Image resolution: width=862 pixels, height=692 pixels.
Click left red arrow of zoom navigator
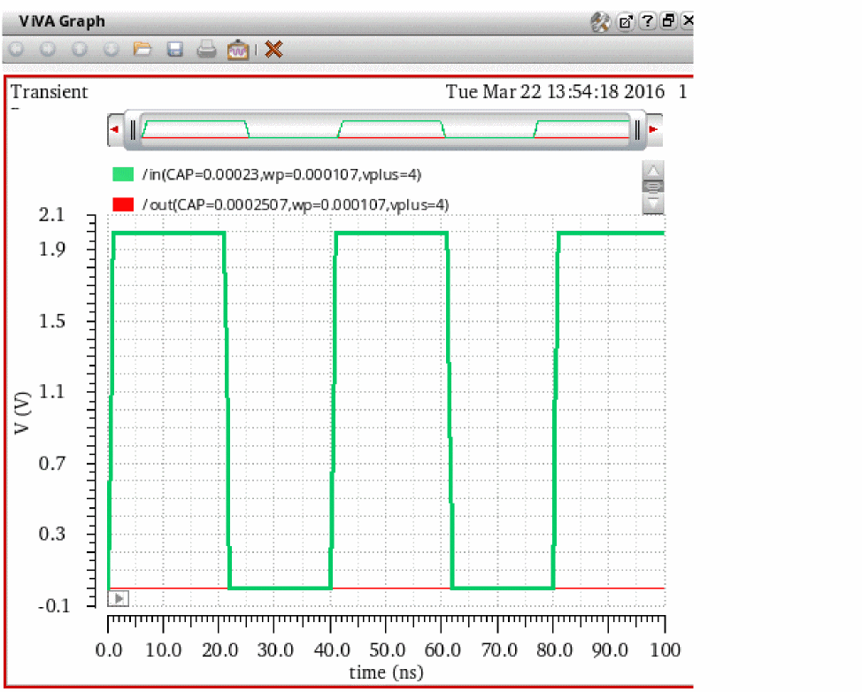(115, 130)
